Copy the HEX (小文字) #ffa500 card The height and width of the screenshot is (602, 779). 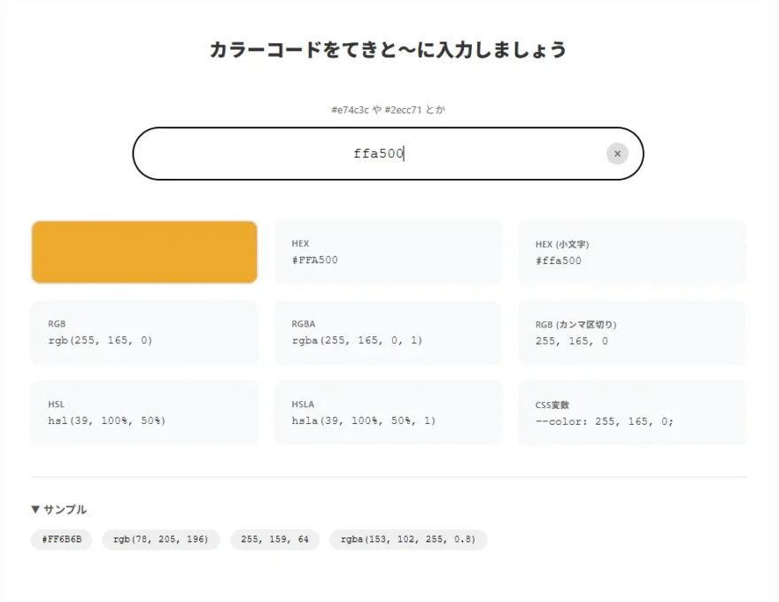631,252
